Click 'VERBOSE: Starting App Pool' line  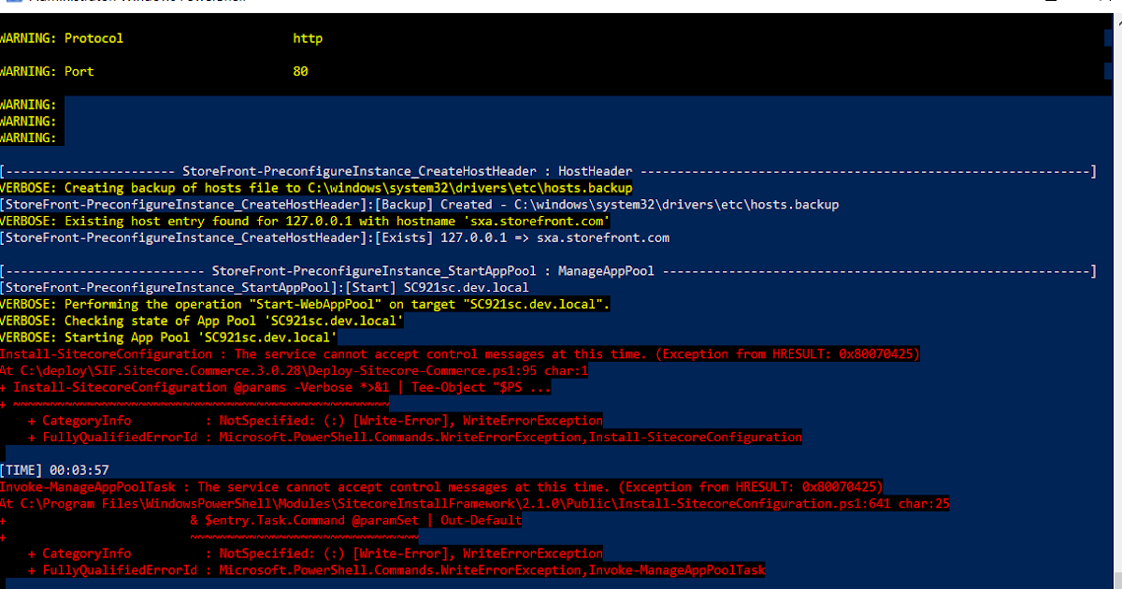point(168,338)
